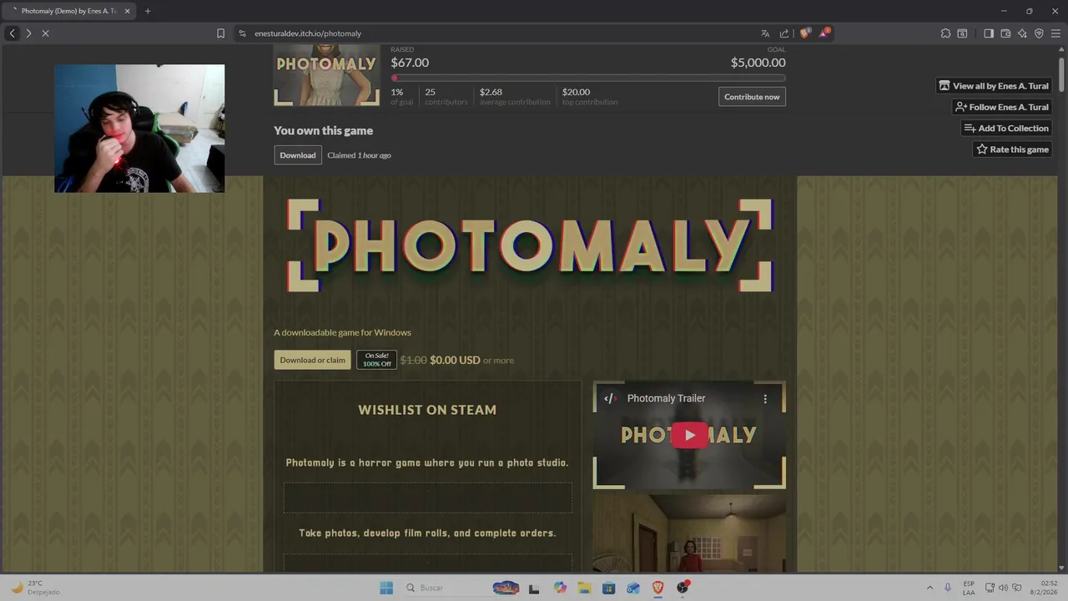Open Microsoft Store from the taskbar
This screenshot has height=601, width=1068.
pos(608,588)
